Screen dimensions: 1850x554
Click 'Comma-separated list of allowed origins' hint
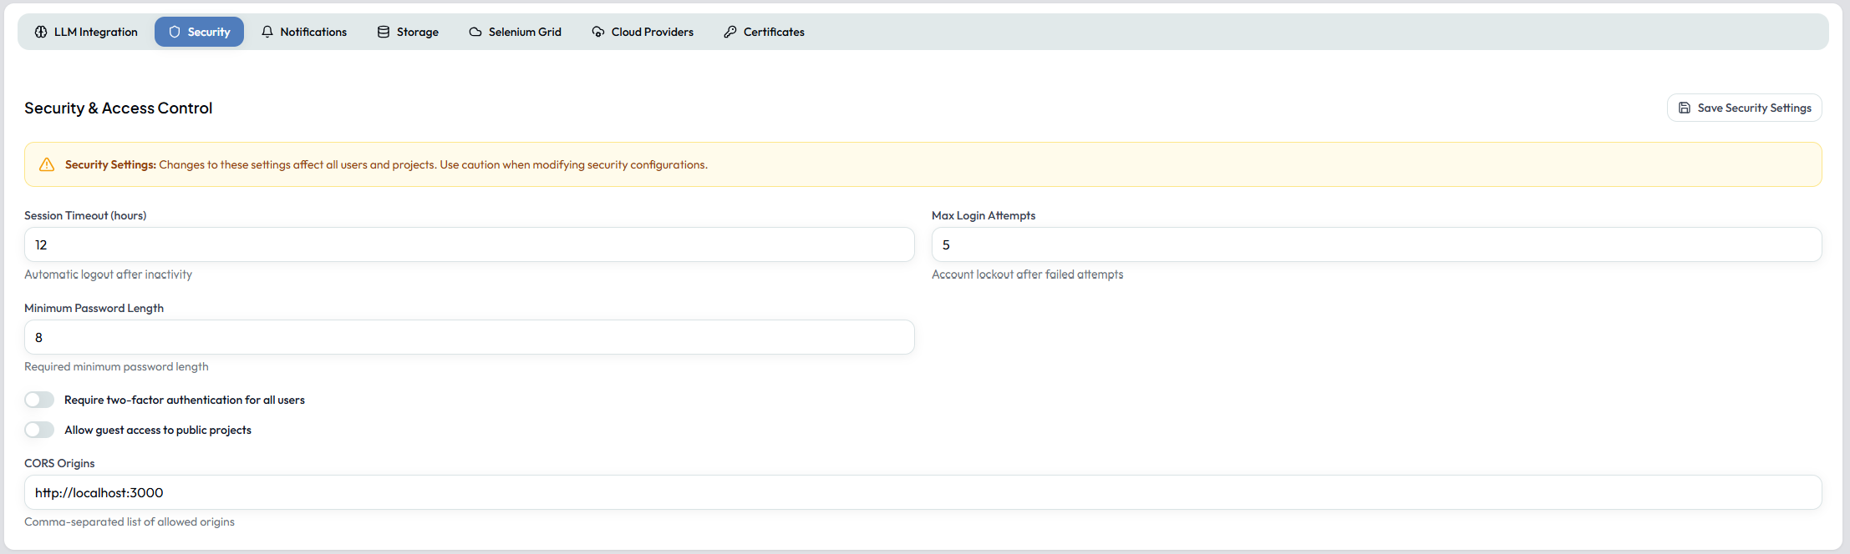pos(130,521)
